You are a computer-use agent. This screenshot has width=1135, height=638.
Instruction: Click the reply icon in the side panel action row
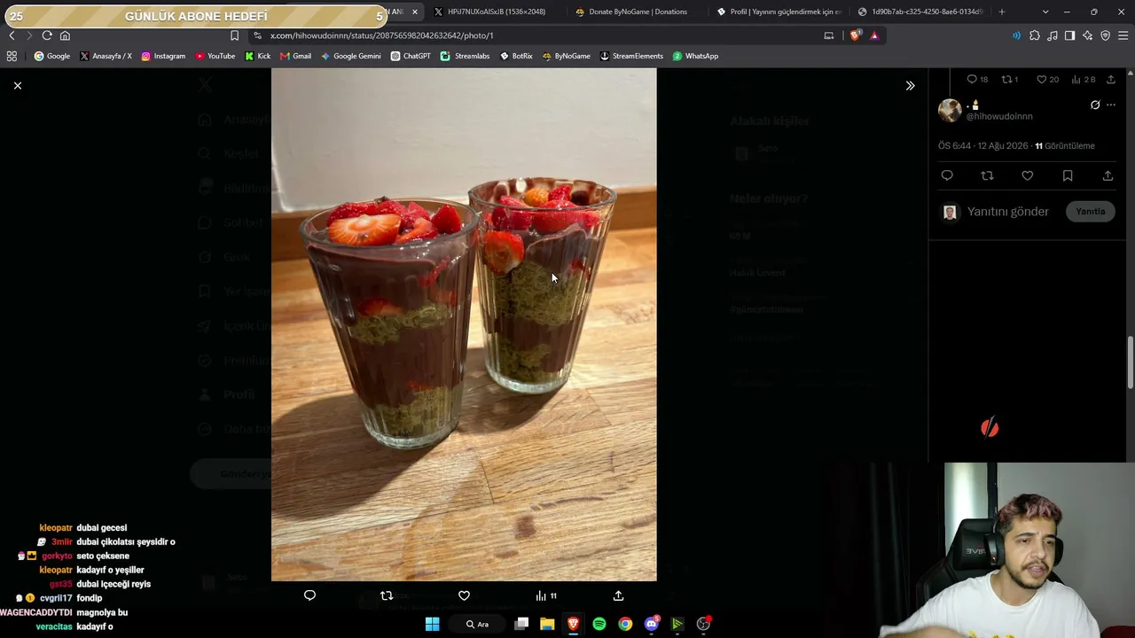pyautogui.click(x=947, y=175)
